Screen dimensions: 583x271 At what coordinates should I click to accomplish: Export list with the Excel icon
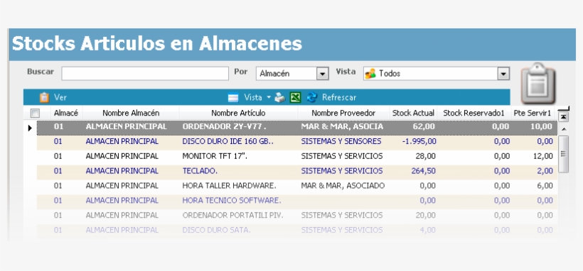tap(295, 98)
